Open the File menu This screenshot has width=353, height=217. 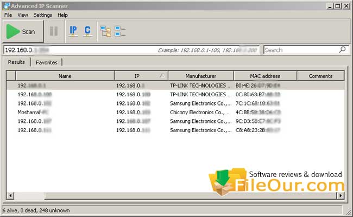pos(8,15)
